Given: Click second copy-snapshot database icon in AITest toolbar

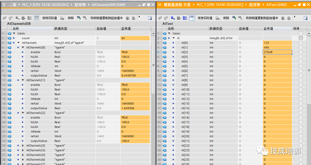Looking at the screenshot, I should [x=289, y=18].
